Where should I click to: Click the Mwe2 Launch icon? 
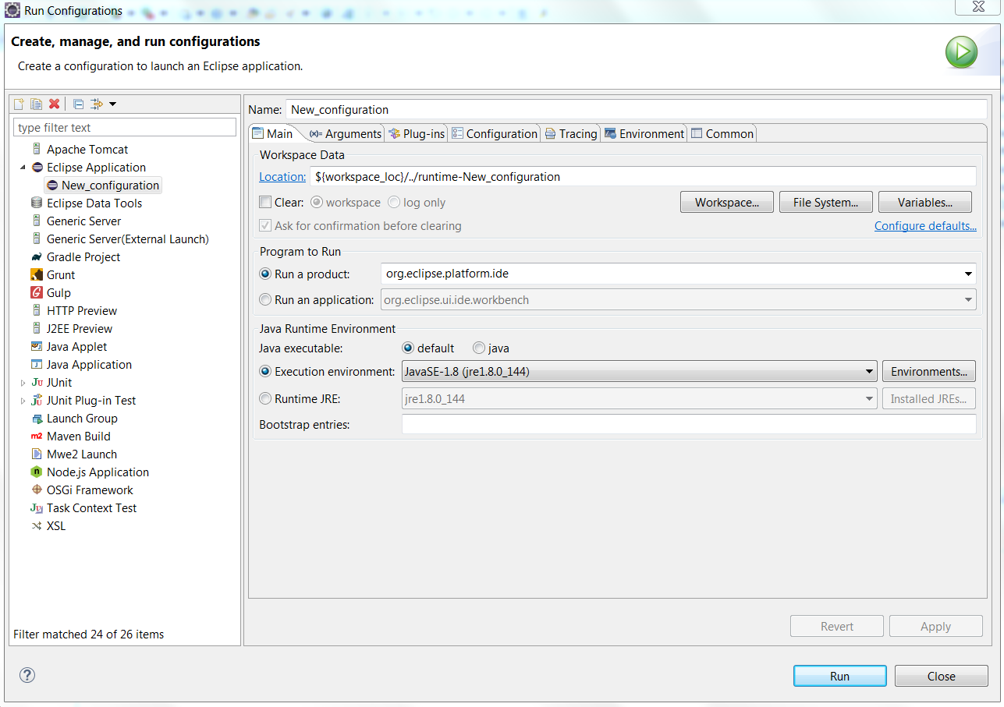[x=37, y=454]
